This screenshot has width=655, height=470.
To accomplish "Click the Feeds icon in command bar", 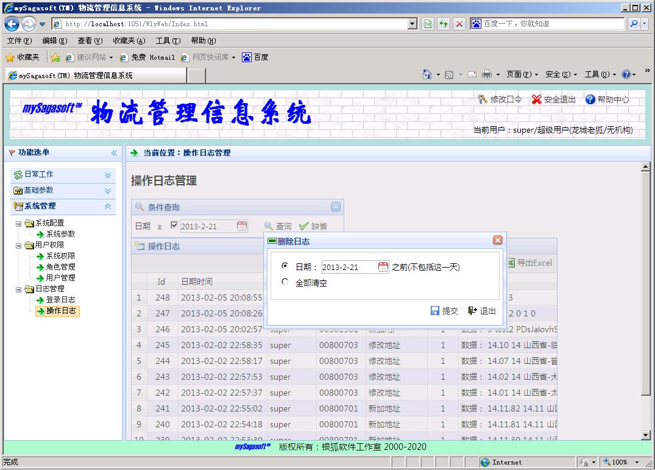I will click(x=448, y=75).
